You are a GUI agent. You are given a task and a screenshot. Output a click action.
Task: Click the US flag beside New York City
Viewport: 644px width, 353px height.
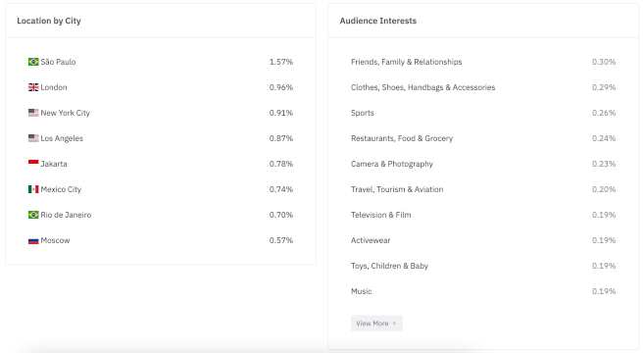point(33,113)
